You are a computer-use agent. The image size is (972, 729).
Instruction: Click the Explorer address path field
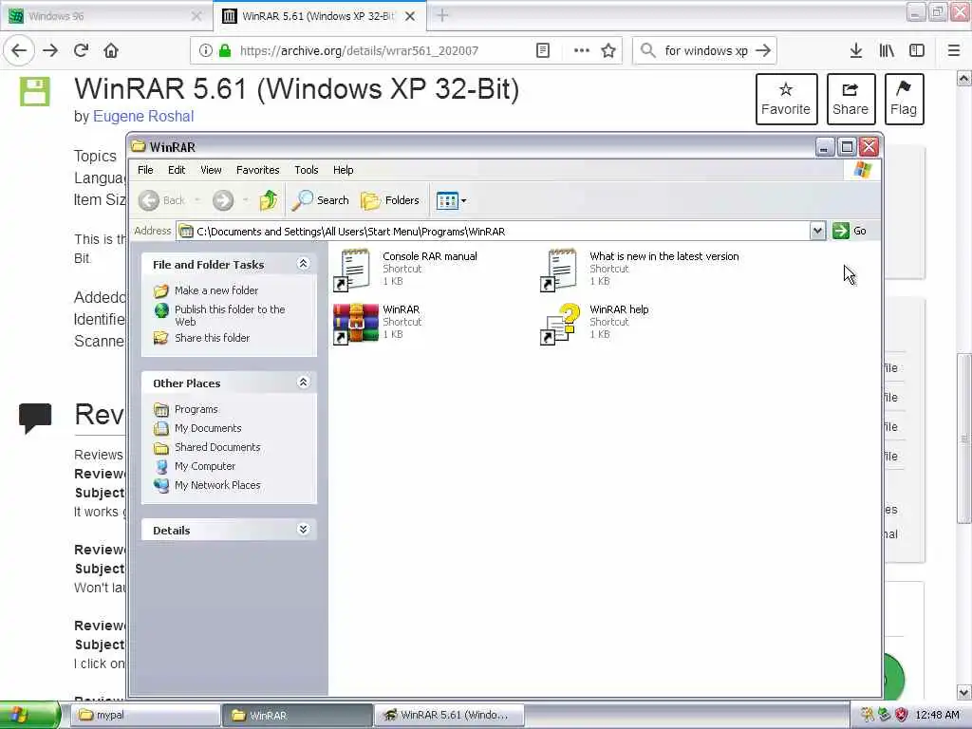pyautogui.click(x=493, y=232)
